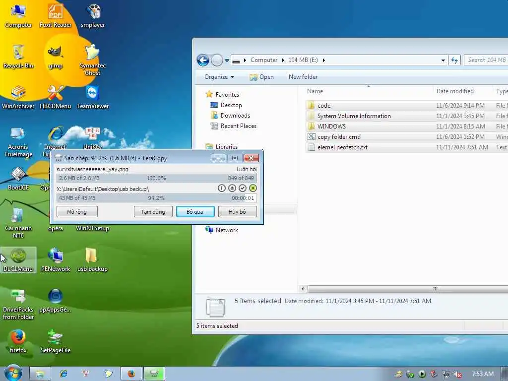Screen dimensions: 508x381
Task: Click muted volume tray icon
Action: [458, 375]
